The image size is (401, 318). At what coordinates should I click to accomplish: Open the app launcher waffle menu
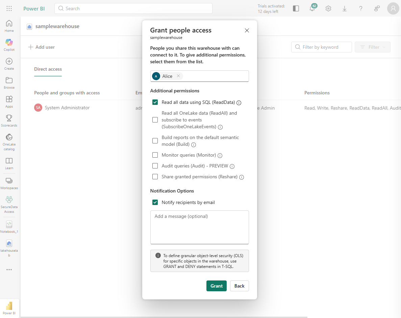[x=9, y=8]
